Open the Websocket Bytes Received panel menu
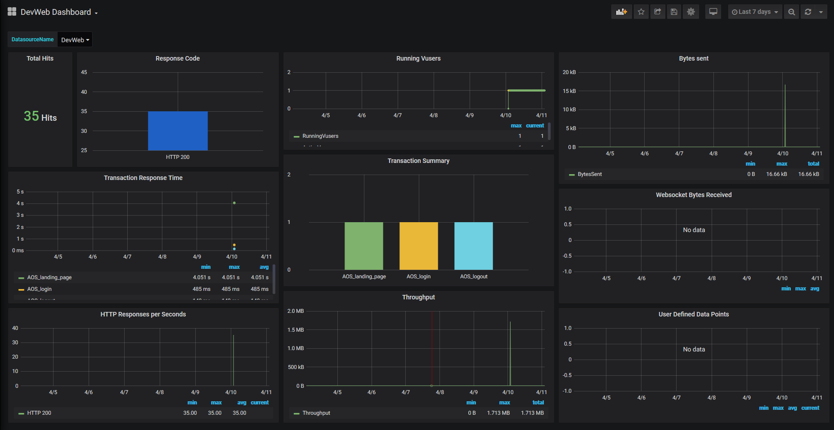Viewport: 834px width, 430px height. coord(694,195)
